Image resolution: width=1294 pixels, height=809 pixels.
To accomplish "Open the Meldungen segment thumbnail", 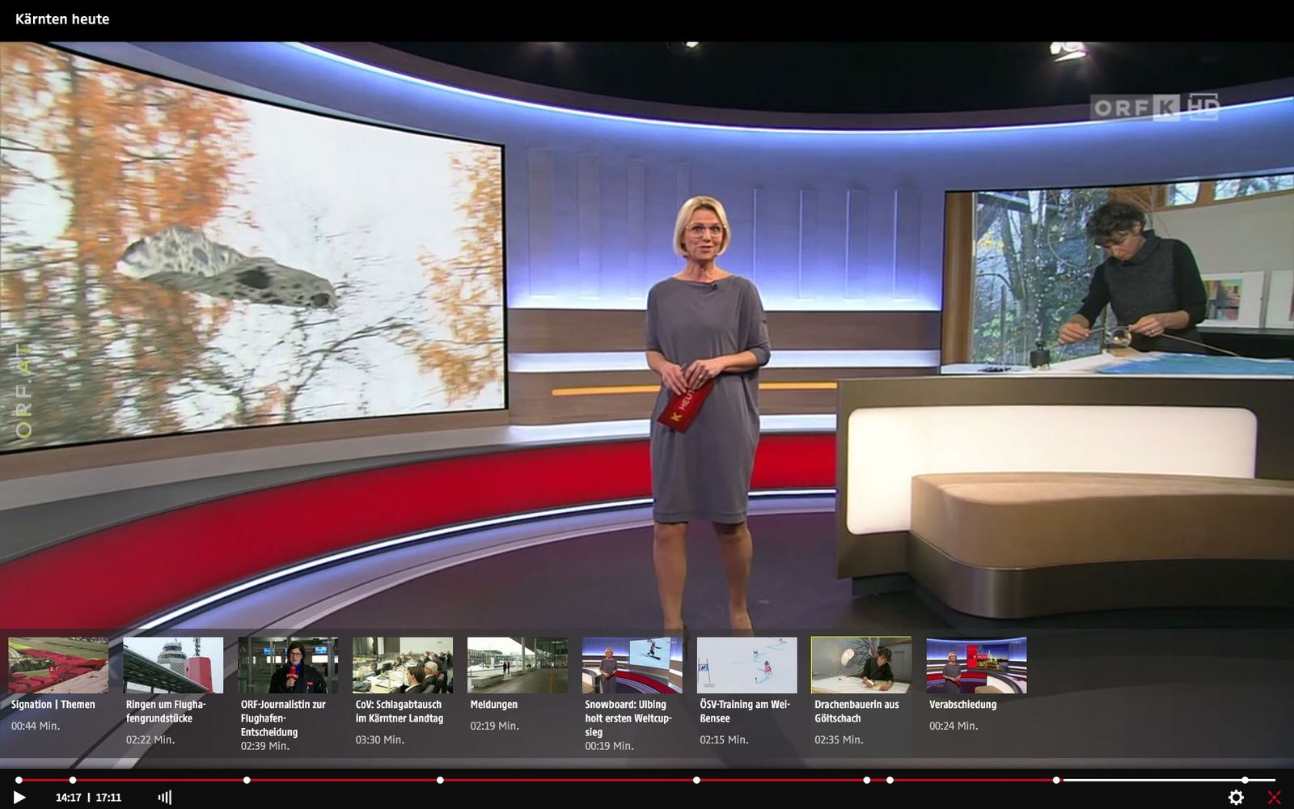I will [518, 665].
